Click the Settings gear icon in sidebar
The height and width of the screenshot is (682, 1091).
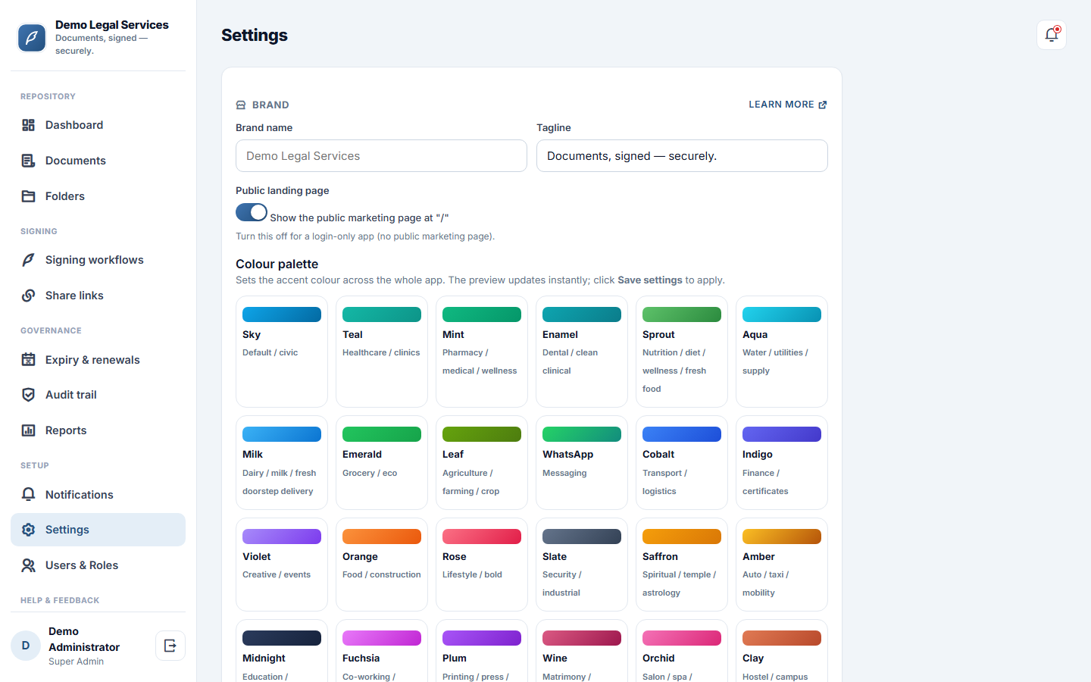[29, 530]
